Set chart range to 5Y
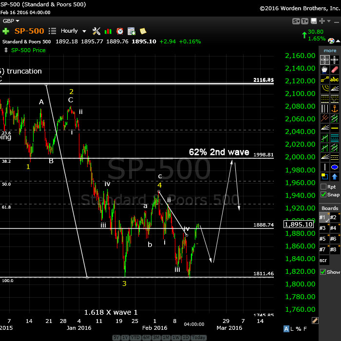This screenshot has height=341, width=341. (116, 338)
